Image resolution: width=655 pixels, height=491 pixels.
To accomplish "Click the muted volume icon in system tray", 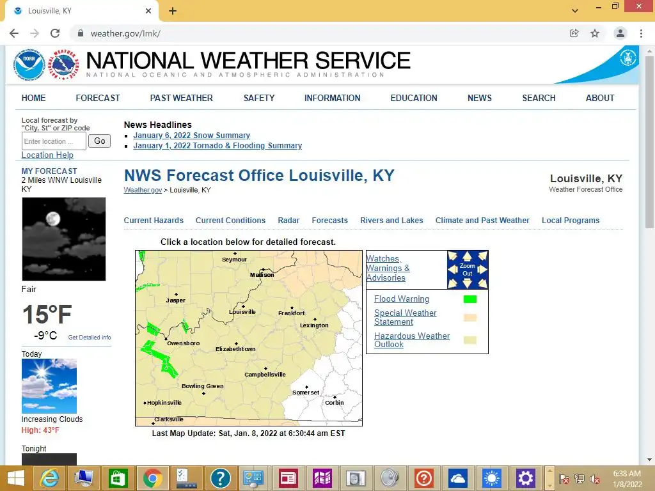I will pyautogui.click(x=595, y=479).
